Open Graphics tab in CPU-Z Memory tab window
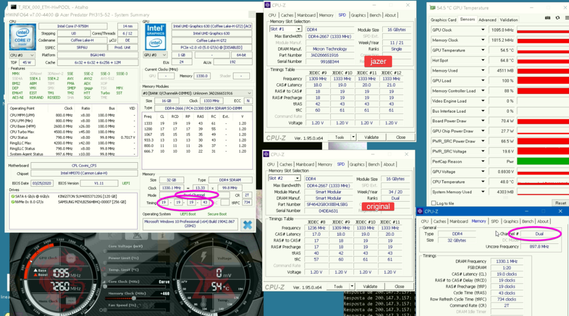Screen dimensions: 569x316 [511, 221]
